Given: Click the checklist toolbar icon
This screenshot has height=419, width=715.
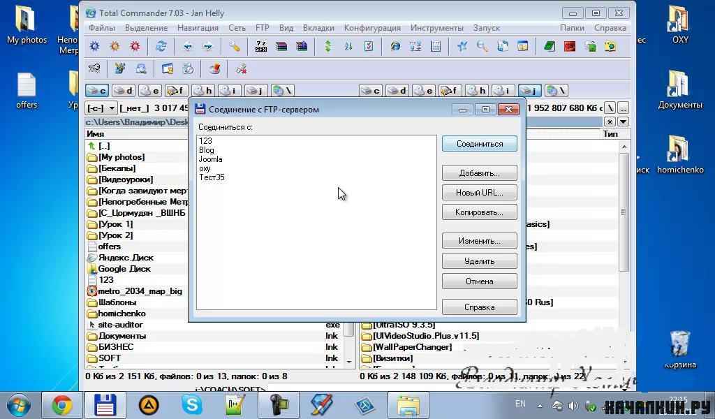Looking at the screenshot, I should pos(369,46).
